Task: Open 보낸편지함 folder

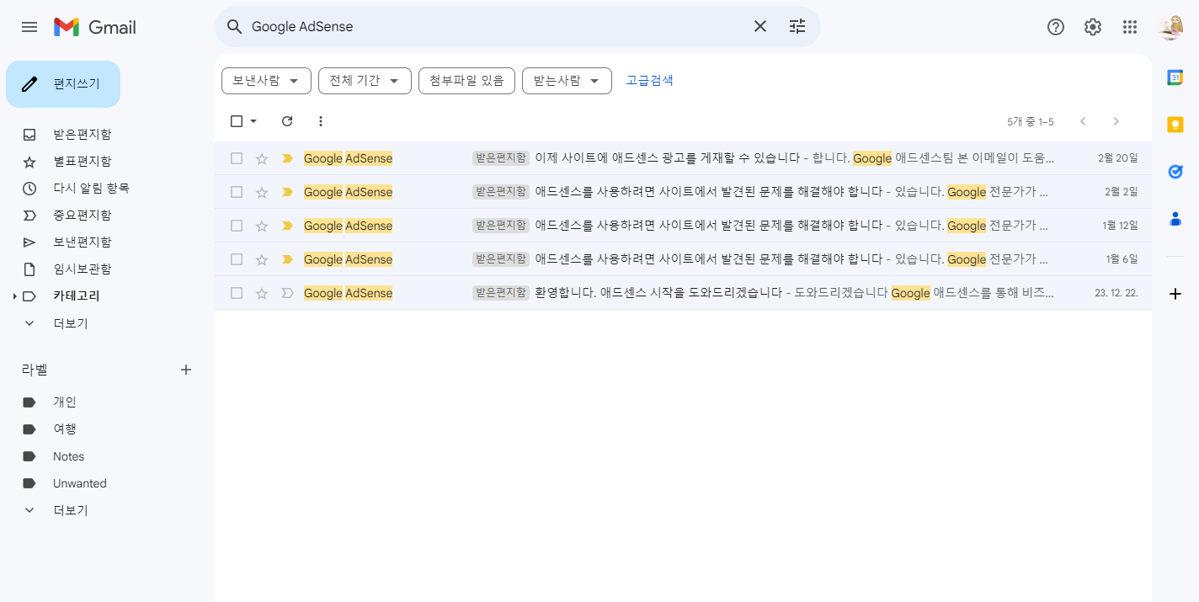Action: point(82,242)
